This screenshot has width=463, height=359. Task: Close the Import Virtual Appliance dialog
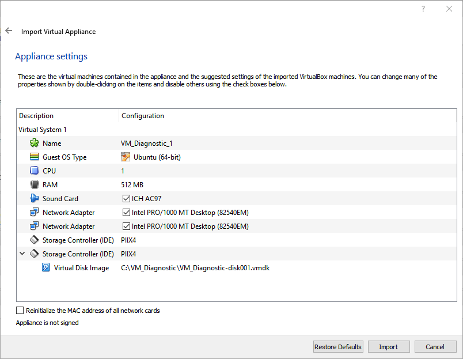(449, 9)
